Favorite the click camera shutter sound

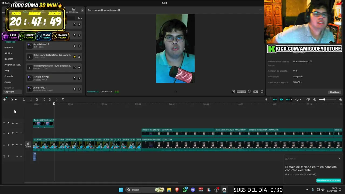75,67
